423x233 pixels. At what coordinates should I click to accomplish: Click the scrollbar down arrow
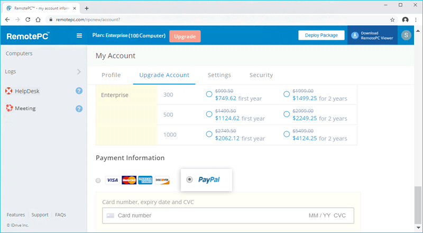[x=418, y=227]
